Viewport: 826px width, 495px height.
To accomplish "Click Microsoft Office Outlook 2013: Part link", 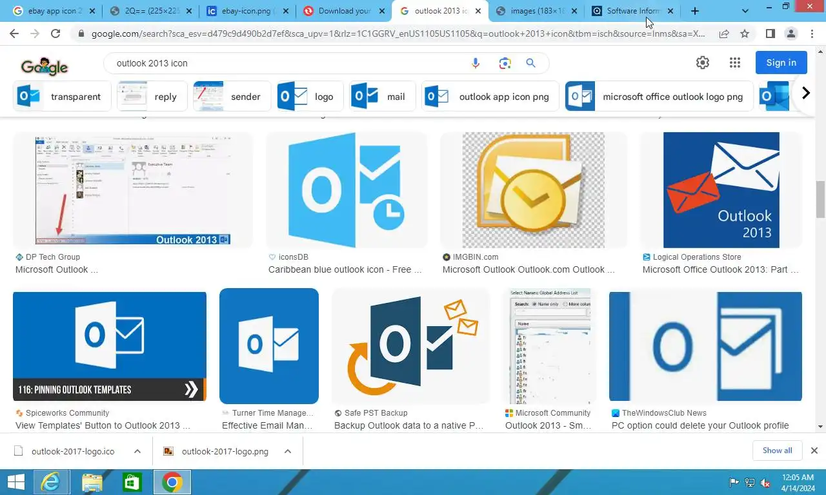I will [720, 269].
